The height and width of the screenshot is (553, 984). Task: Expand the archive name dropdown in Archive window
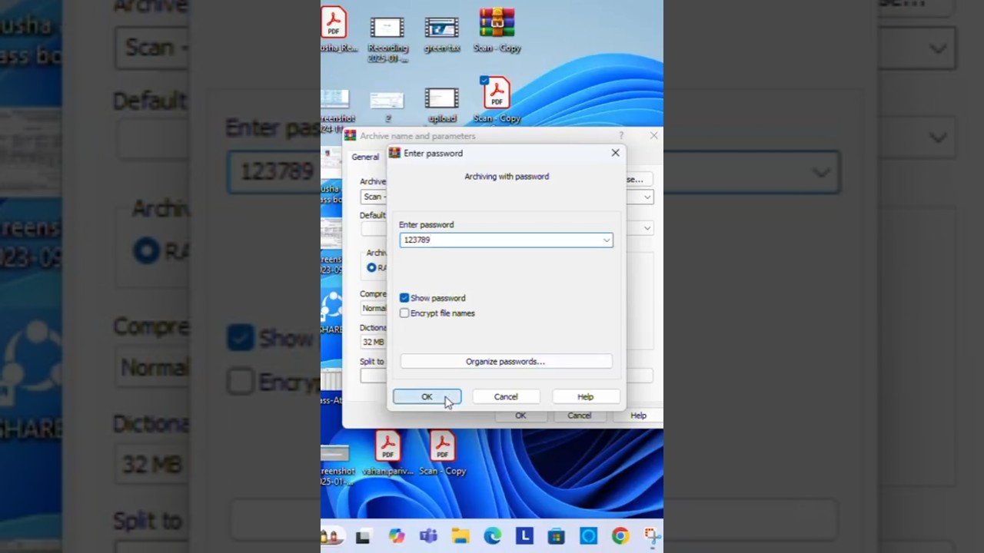[x=647, y=197]
